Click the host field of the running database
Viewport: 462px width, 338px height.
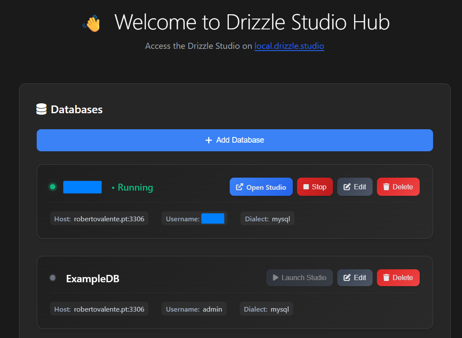pos(99,219)
